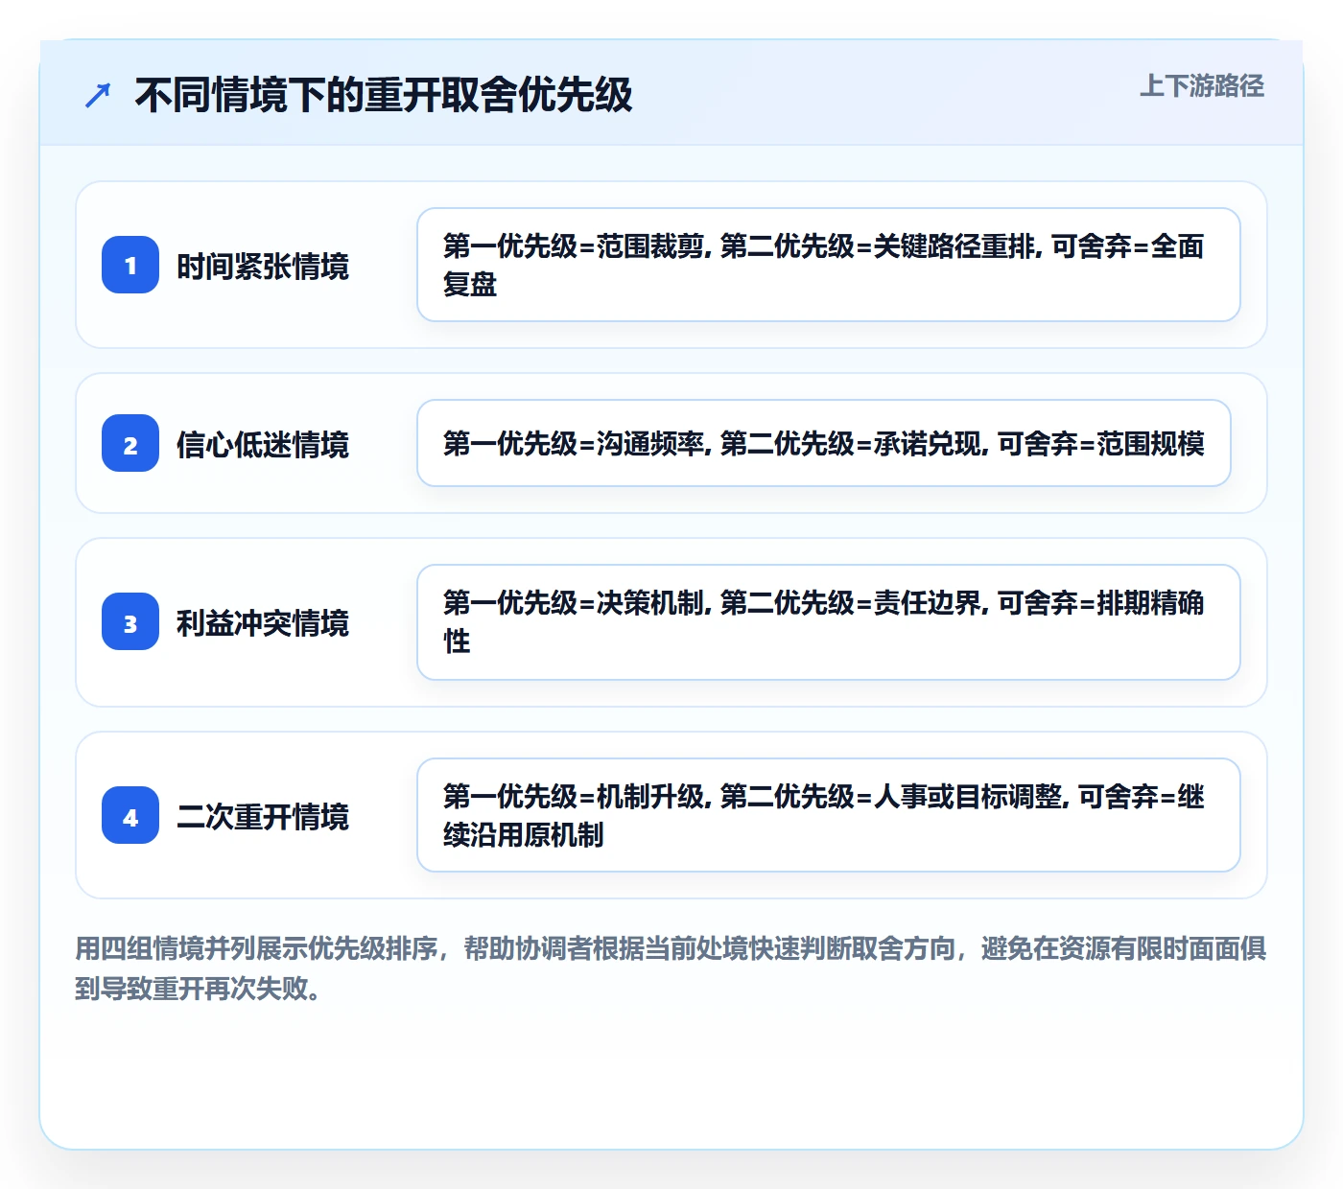Open the box starting 第一优先级=沟通频率
Screen dimensions: 1343x1189
click(x=824, y=443)
